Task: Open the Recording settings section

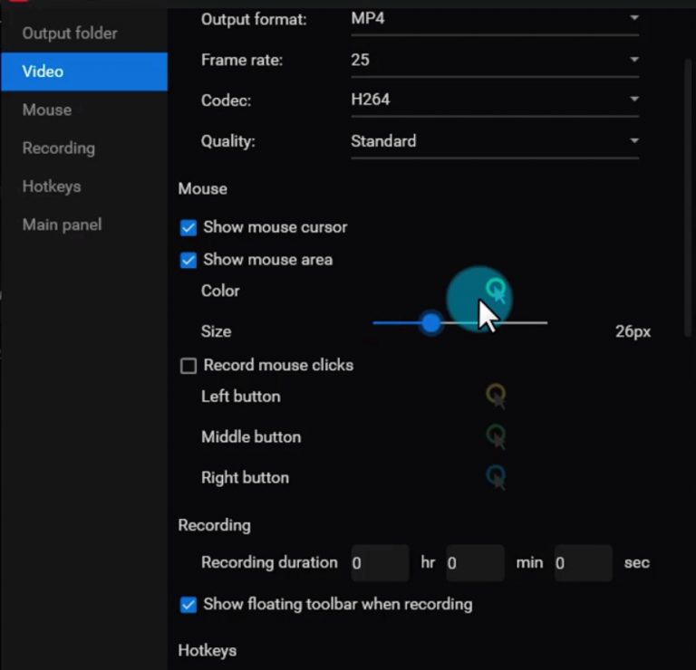Action: click(84, 148)
